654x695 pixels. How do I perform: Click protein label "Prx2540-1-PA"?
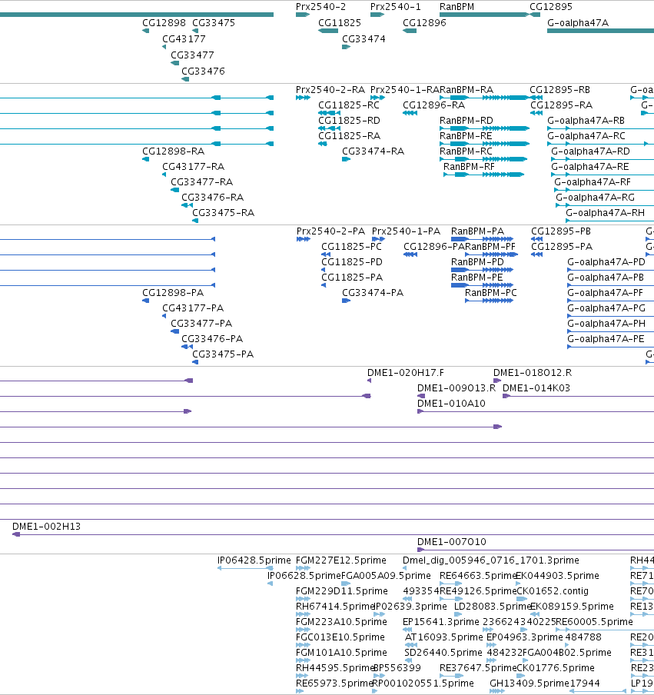point(406,231)
